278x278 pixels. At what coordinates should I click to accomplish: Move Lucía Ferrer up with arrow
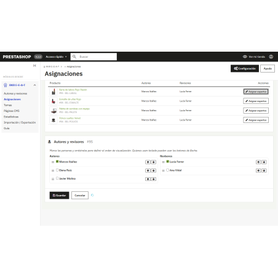pyautogui.click(x=258, y=162)
